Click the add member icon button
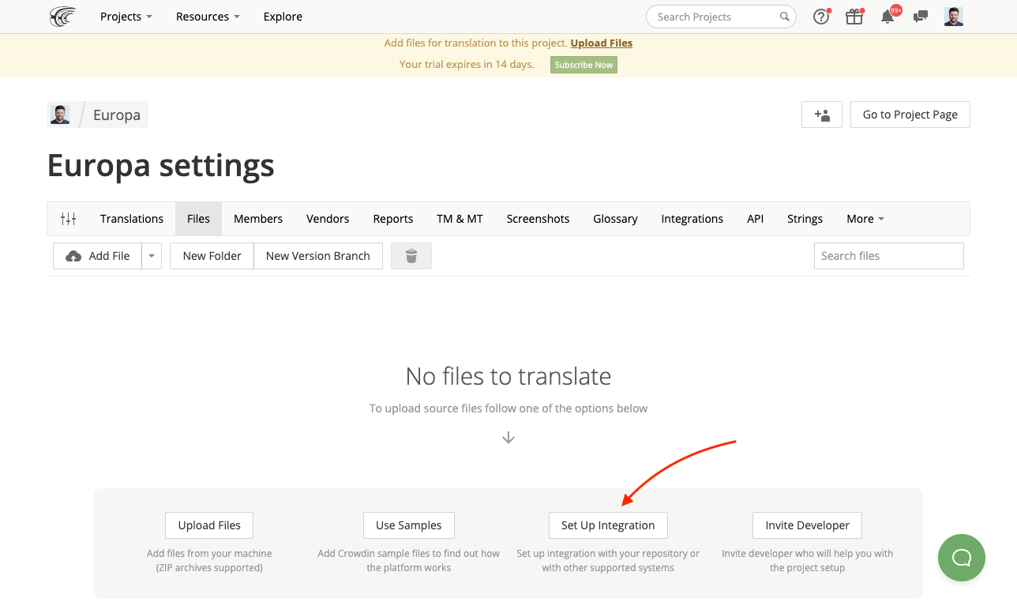 (822, 115)
